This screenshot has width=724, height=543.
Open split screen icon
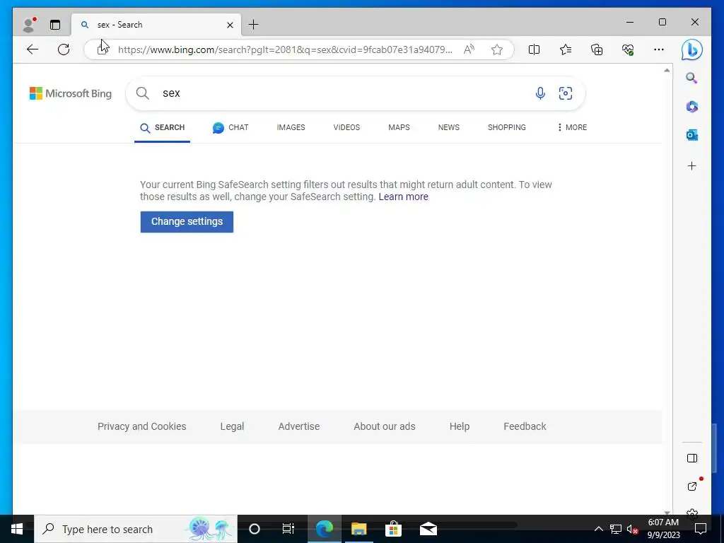point(534,49)
